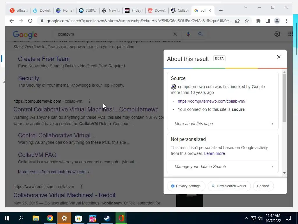
Task: Switch to the SUBWAY tab
Action: 88,10
